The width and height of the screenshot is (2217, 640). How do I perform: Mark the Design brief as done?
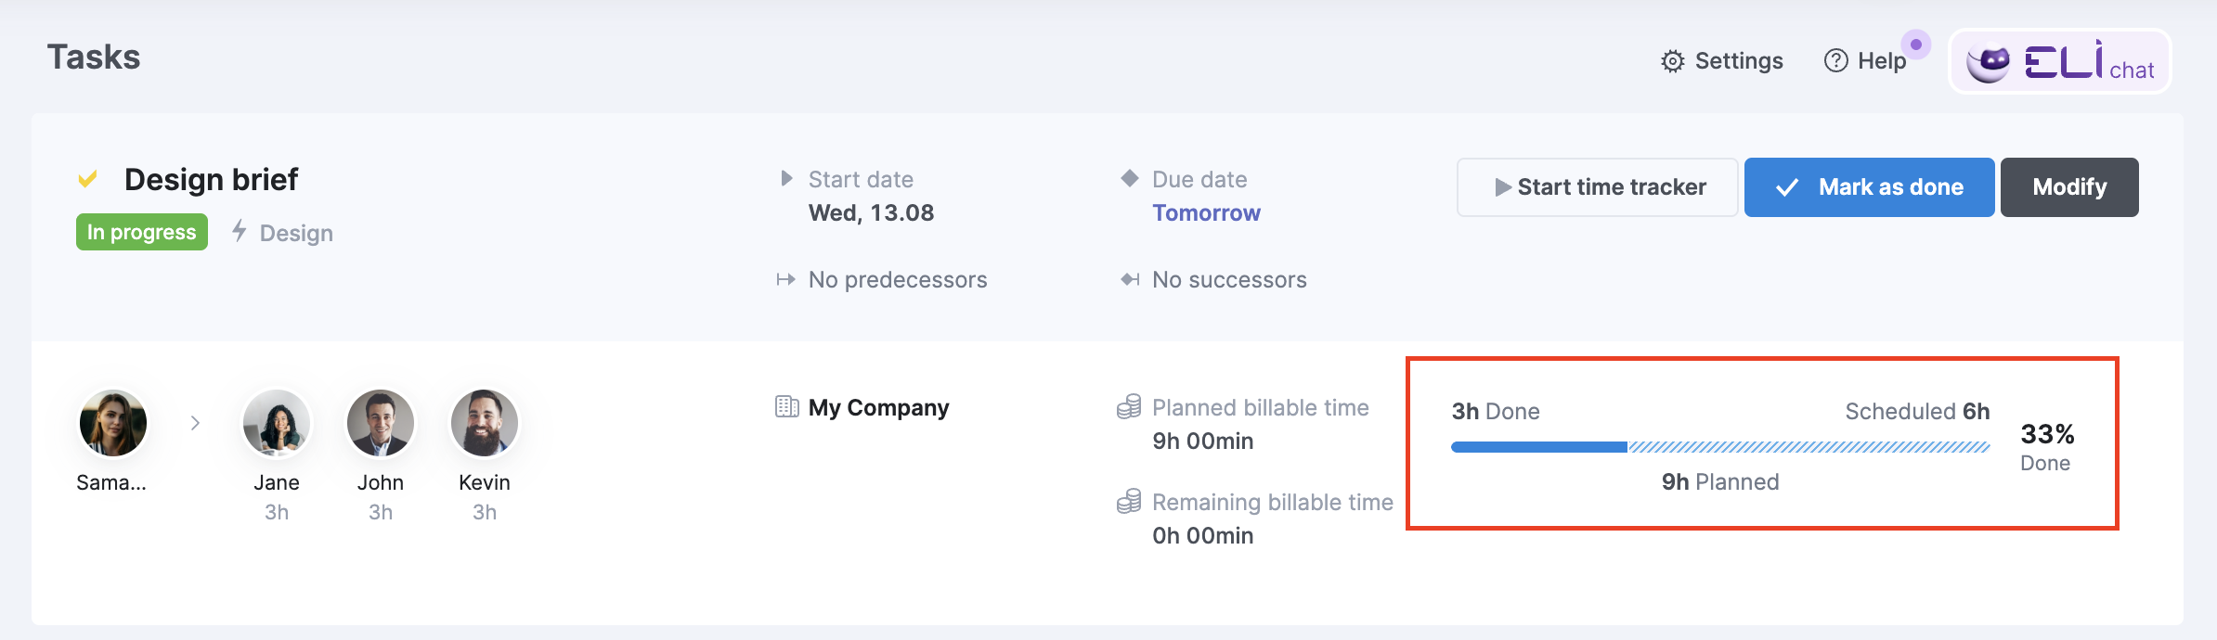(1869, 186)
